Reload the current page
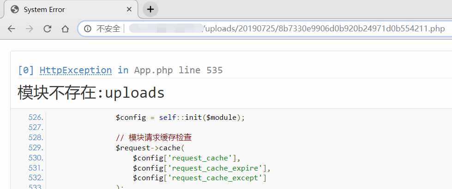 pos(47,29)
